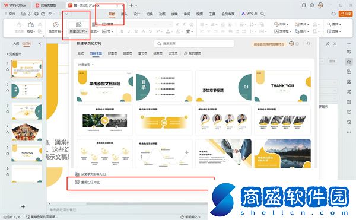Click the headset support icon in popup
Image resolution: width=356 pixels, height=220 pixels.
(308, 43)
